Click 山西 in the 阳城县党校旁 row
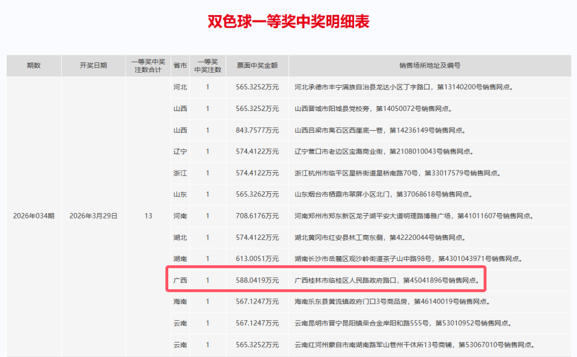 pos(180,109)
